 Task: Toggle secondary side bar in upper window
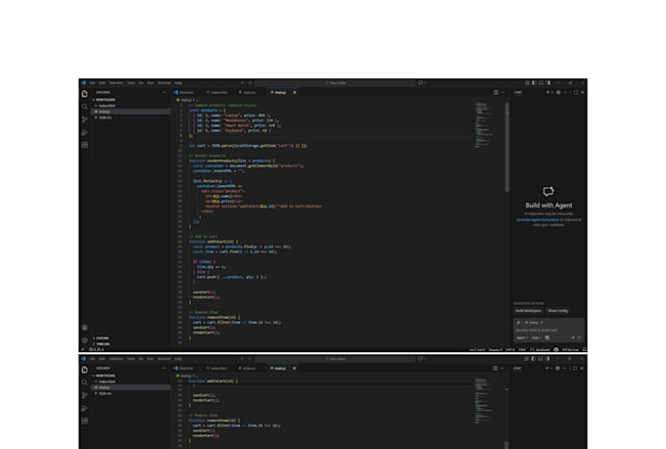547,83
